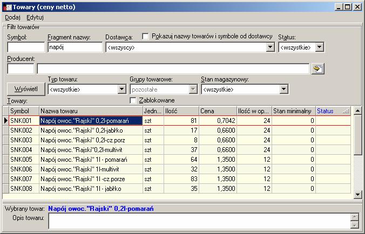Viewport: 365px width, 234px height.
Task: Click the Cena column header
Action: 218,111
